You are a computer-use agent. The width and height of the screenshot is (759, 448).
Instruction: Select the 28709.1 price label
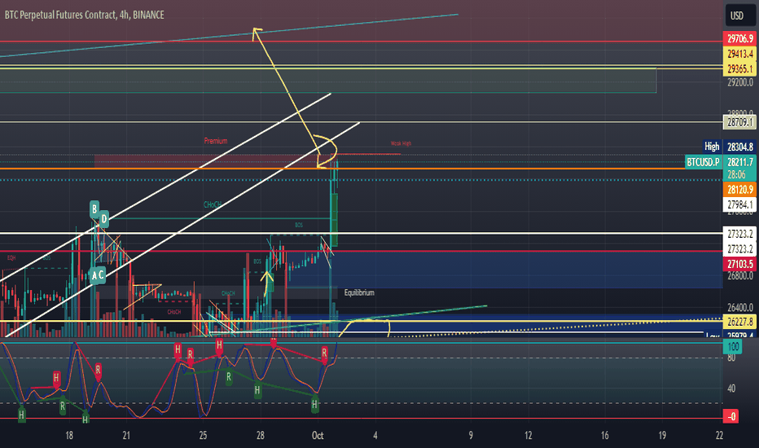point(740,122)
